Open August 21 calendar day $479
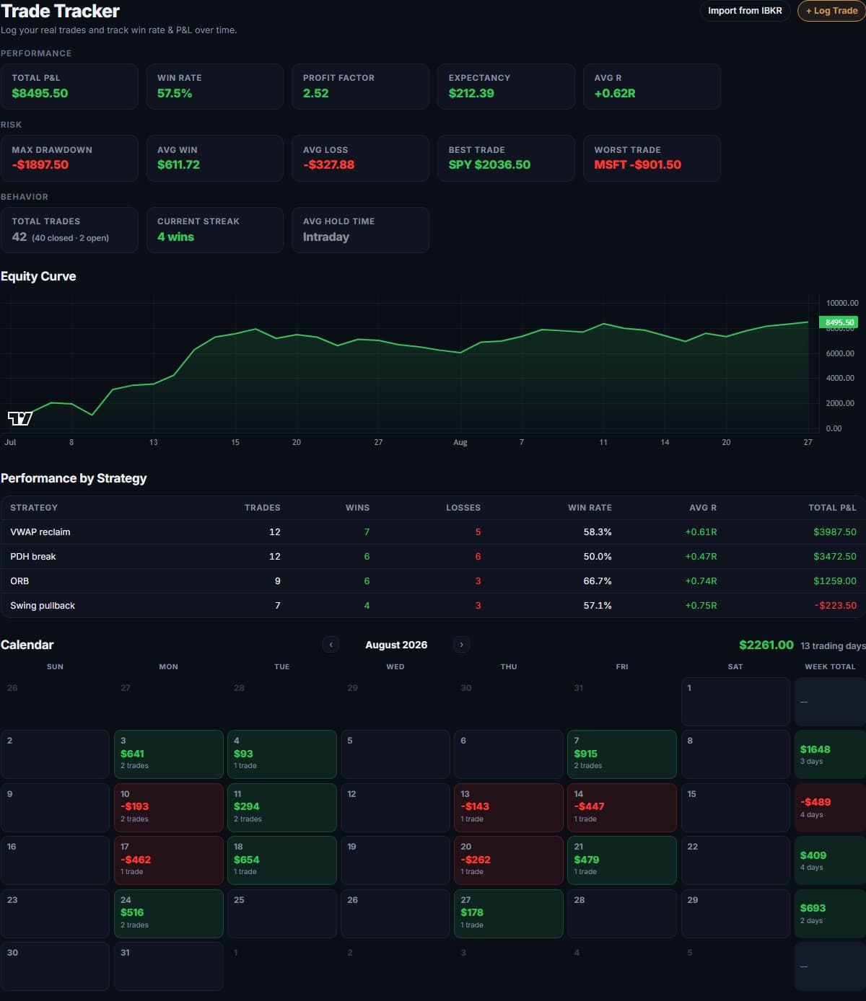 point(622,860)
